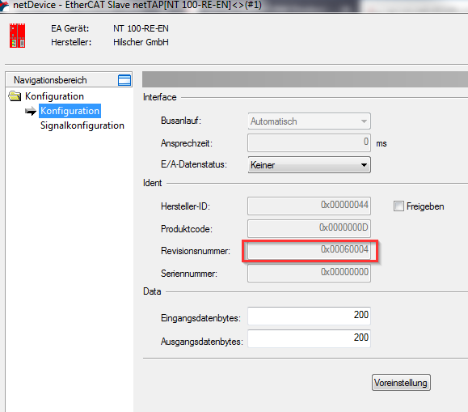Open Signalkonfiguration in navigation tree
468x412 pixels.
tap(82, 125)
